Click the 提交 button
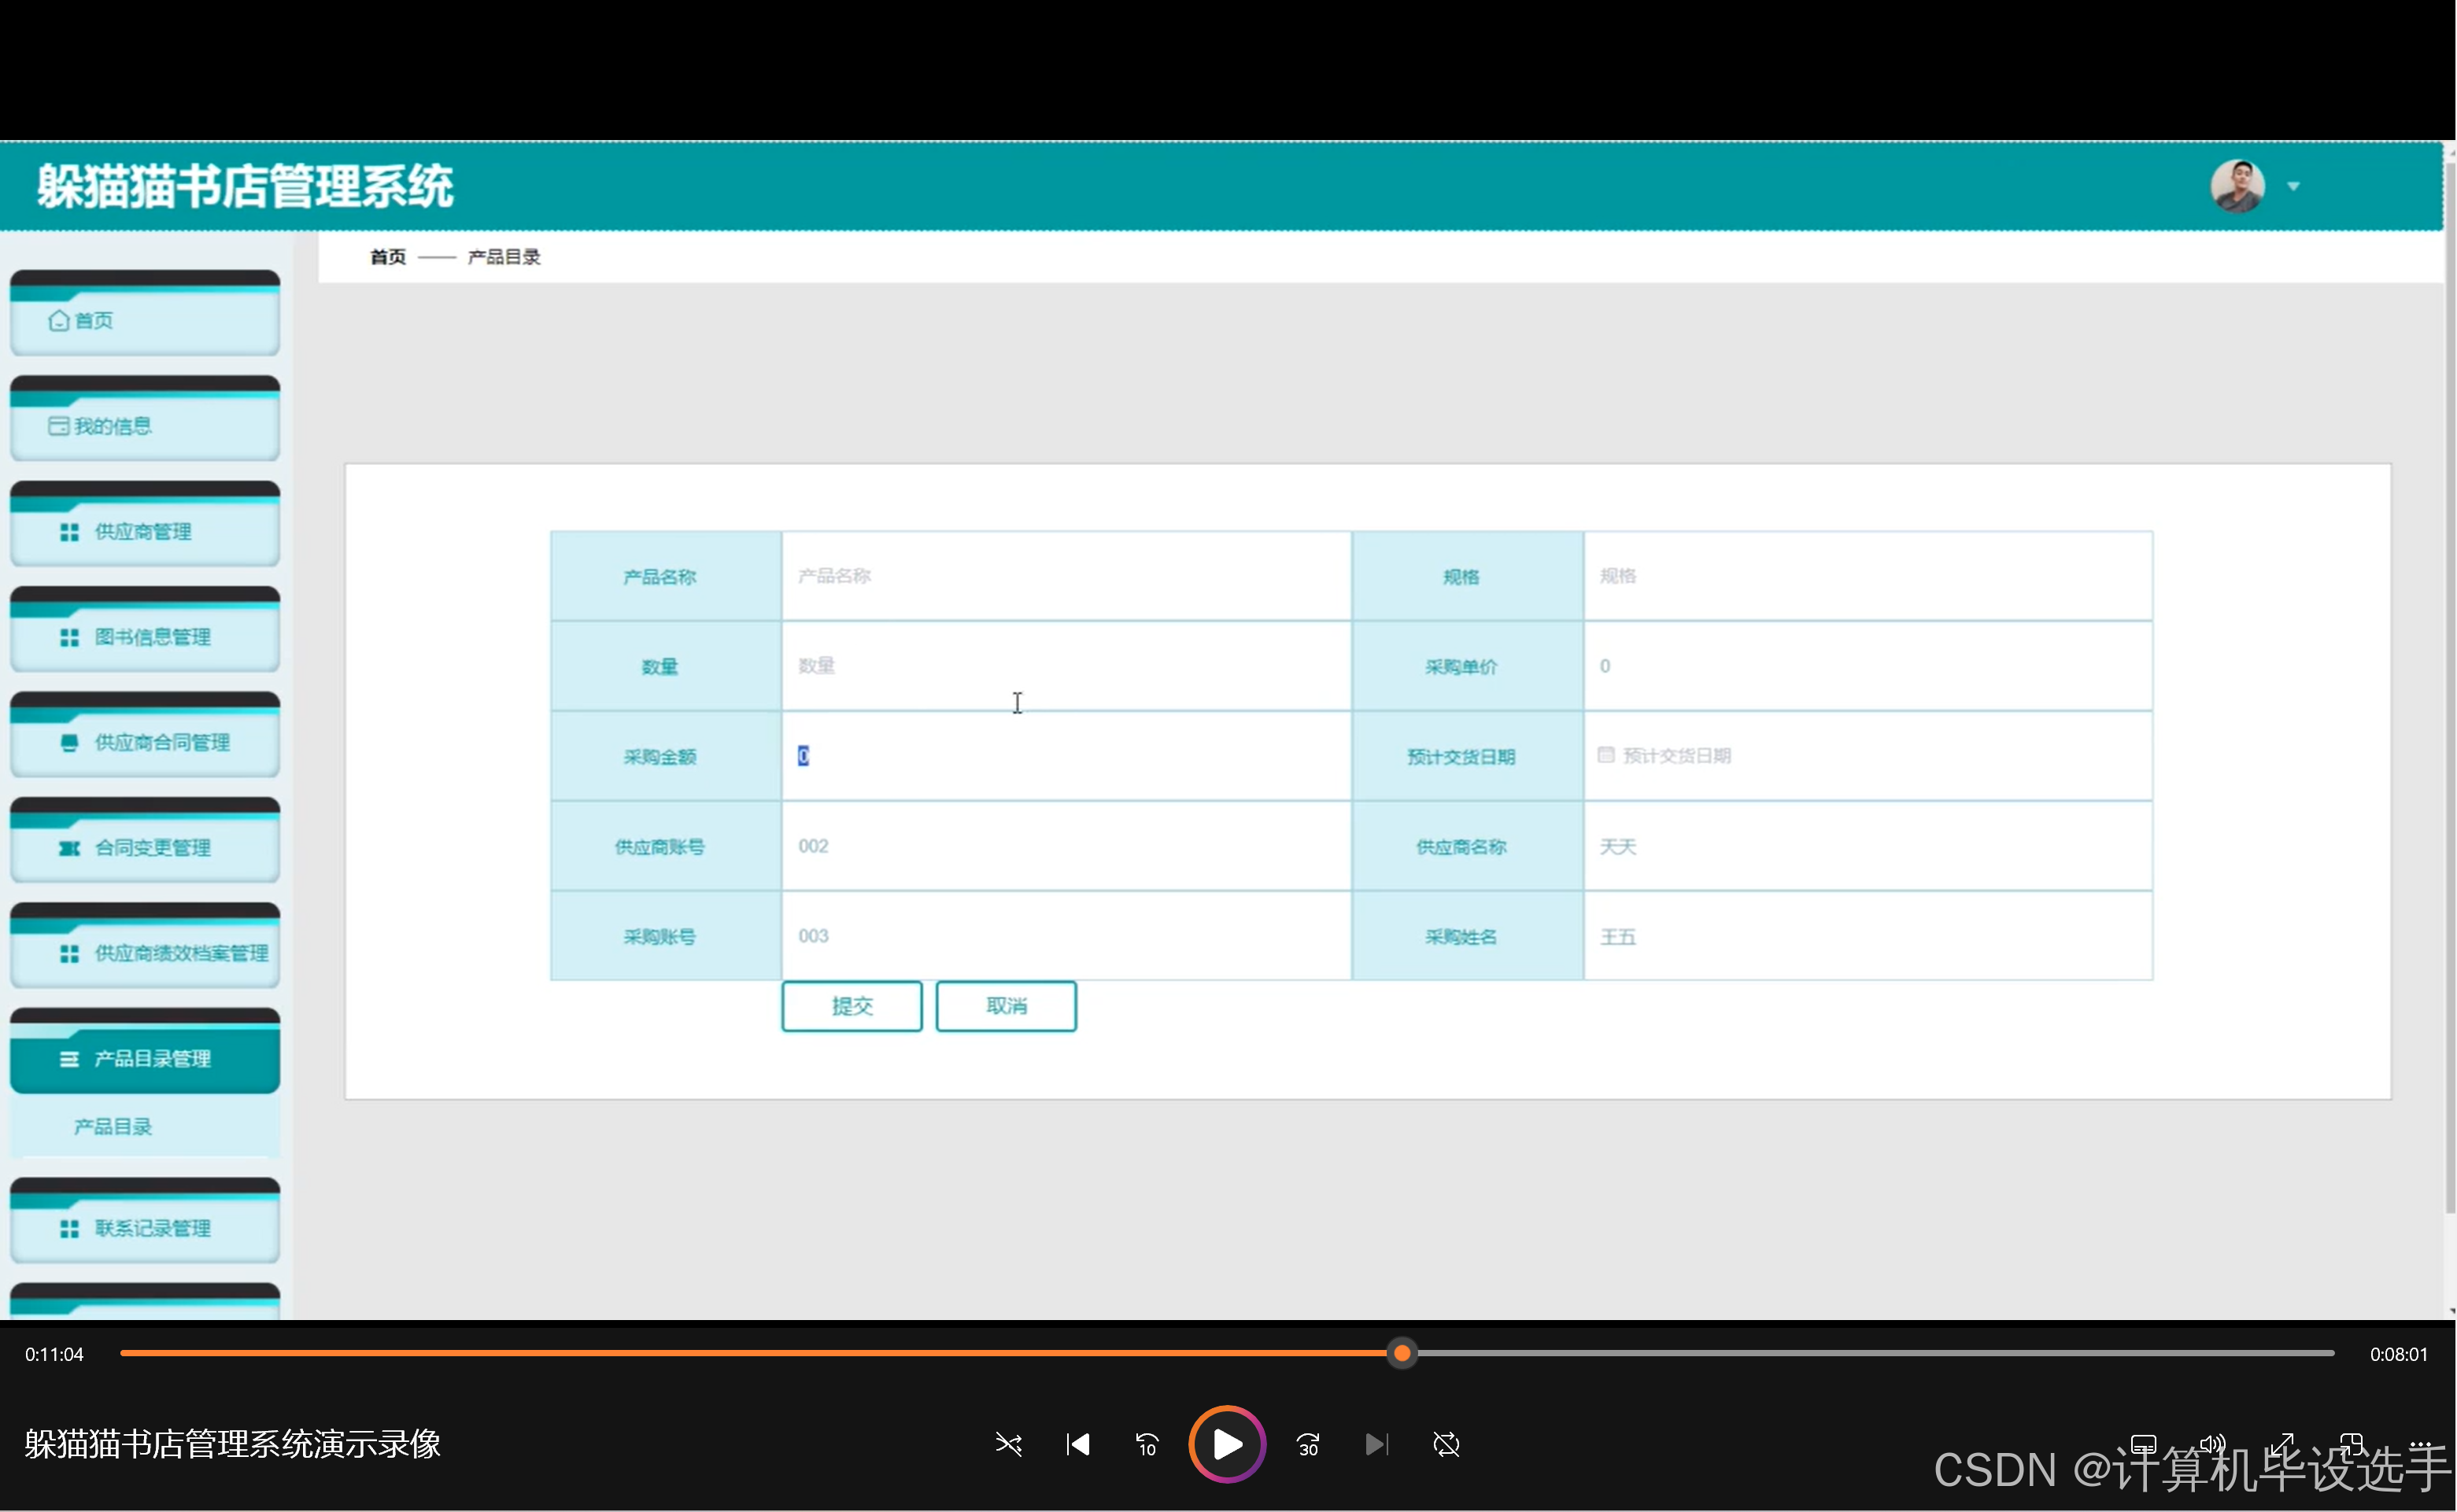 852,1006
